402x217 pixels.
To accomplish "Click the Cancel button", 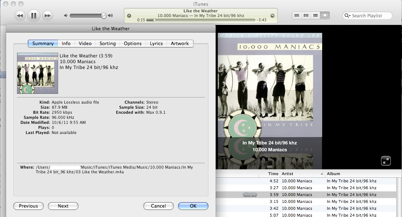I will (159, 206).
